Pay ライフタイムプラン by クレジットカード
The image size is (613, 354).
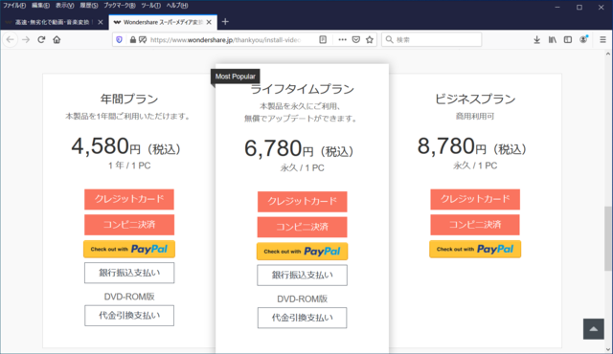[x=303, y=201]
